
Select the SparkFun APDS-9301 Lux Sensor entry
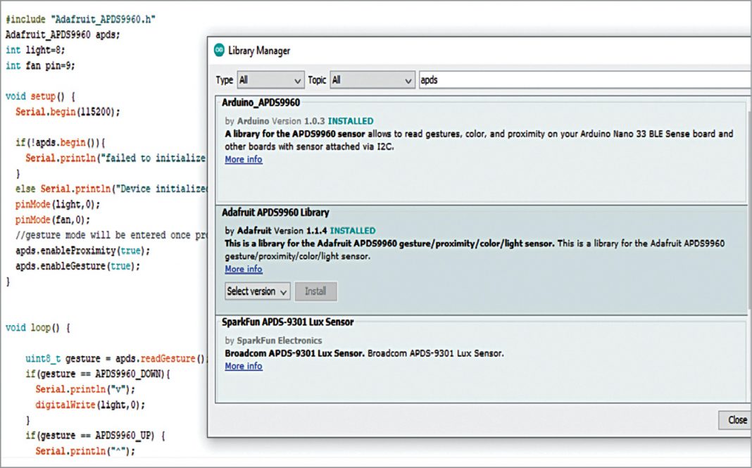(288, 322)
